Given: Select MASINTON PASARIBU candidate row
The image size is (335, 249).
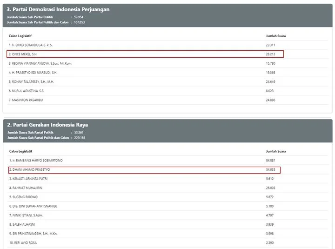Looking at the screenshot, I should 167,100.
